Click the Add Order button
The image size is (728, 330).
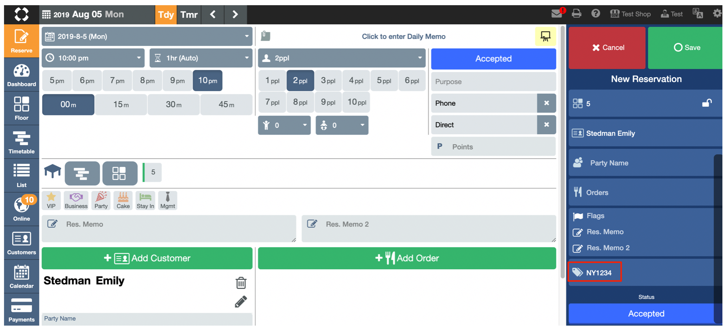coord(407,258)
